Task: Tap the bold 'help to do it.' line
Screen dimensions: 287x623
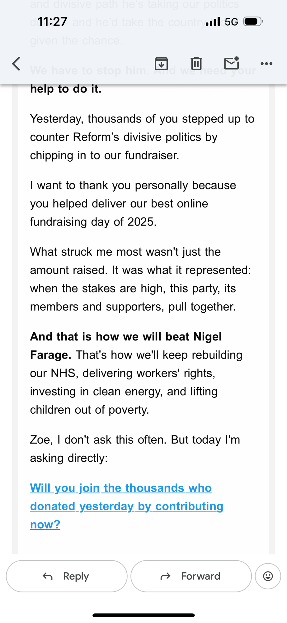Action: click(x=66, y=89)
